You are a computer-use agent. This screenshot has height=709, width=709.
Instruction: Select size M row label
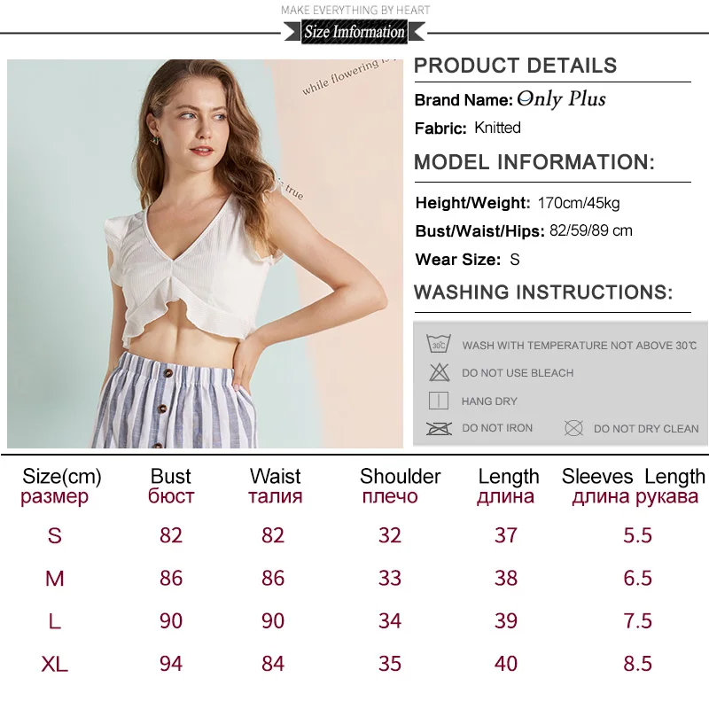coord(55,579)
